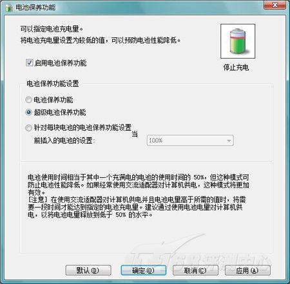Click the battery status image icon
Viewport: 290px width, 284px height.
pyautogui.click(x=238, y=41)
